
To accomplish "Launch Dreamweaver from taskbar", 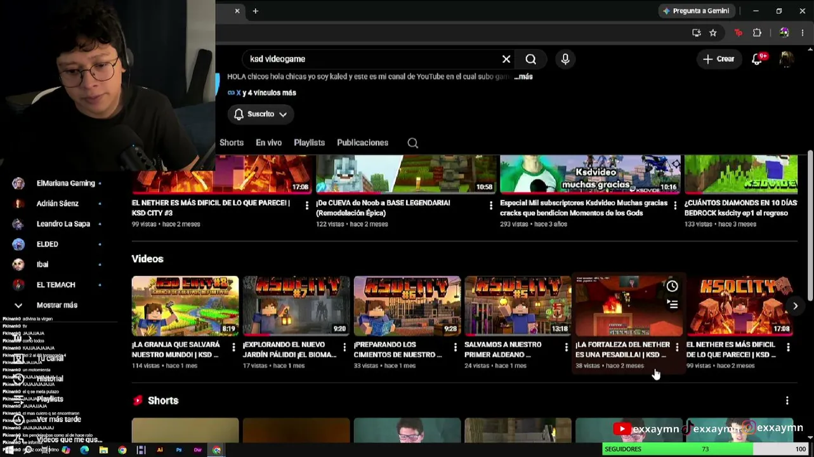I will 198,450.
